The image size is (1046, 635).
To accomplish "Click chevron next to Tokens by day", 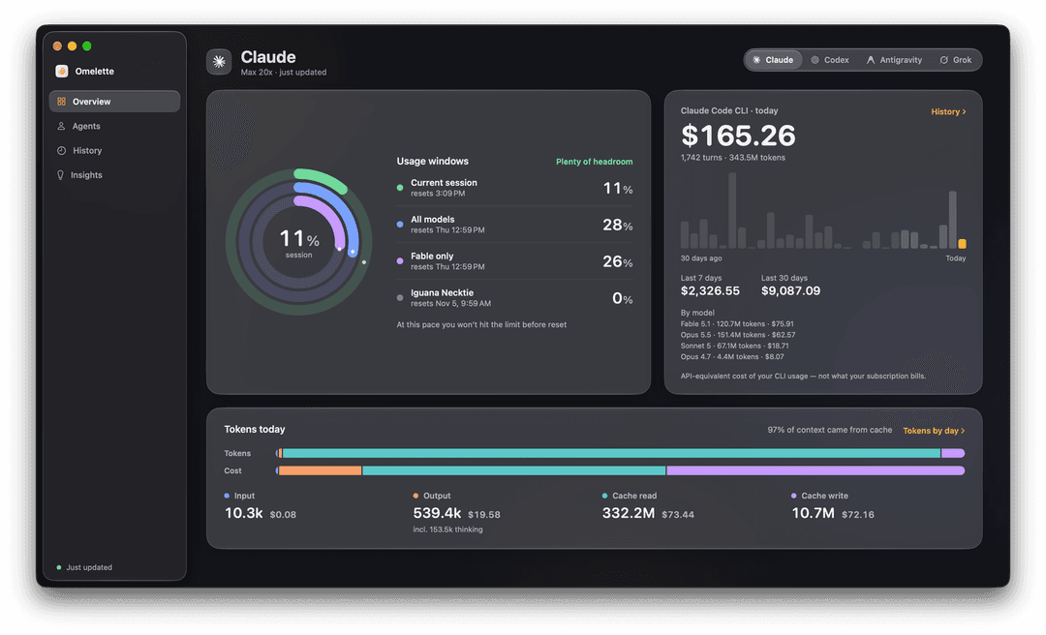I will [x=963, y=431].
